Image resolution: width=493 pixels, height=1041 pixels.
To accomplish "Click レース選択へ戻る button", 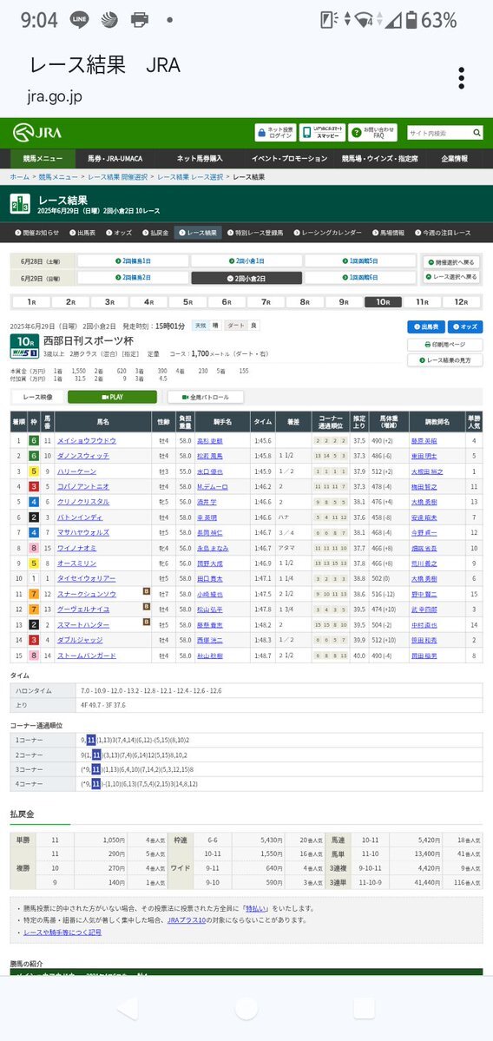I will [452, 277].
